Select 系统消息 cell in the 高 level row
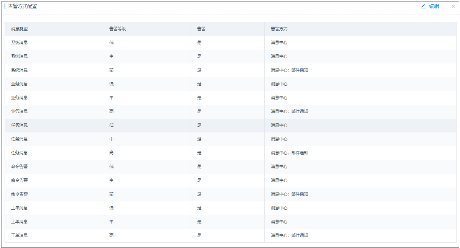The height and width of the screenshot is (248, 460). 19,70
